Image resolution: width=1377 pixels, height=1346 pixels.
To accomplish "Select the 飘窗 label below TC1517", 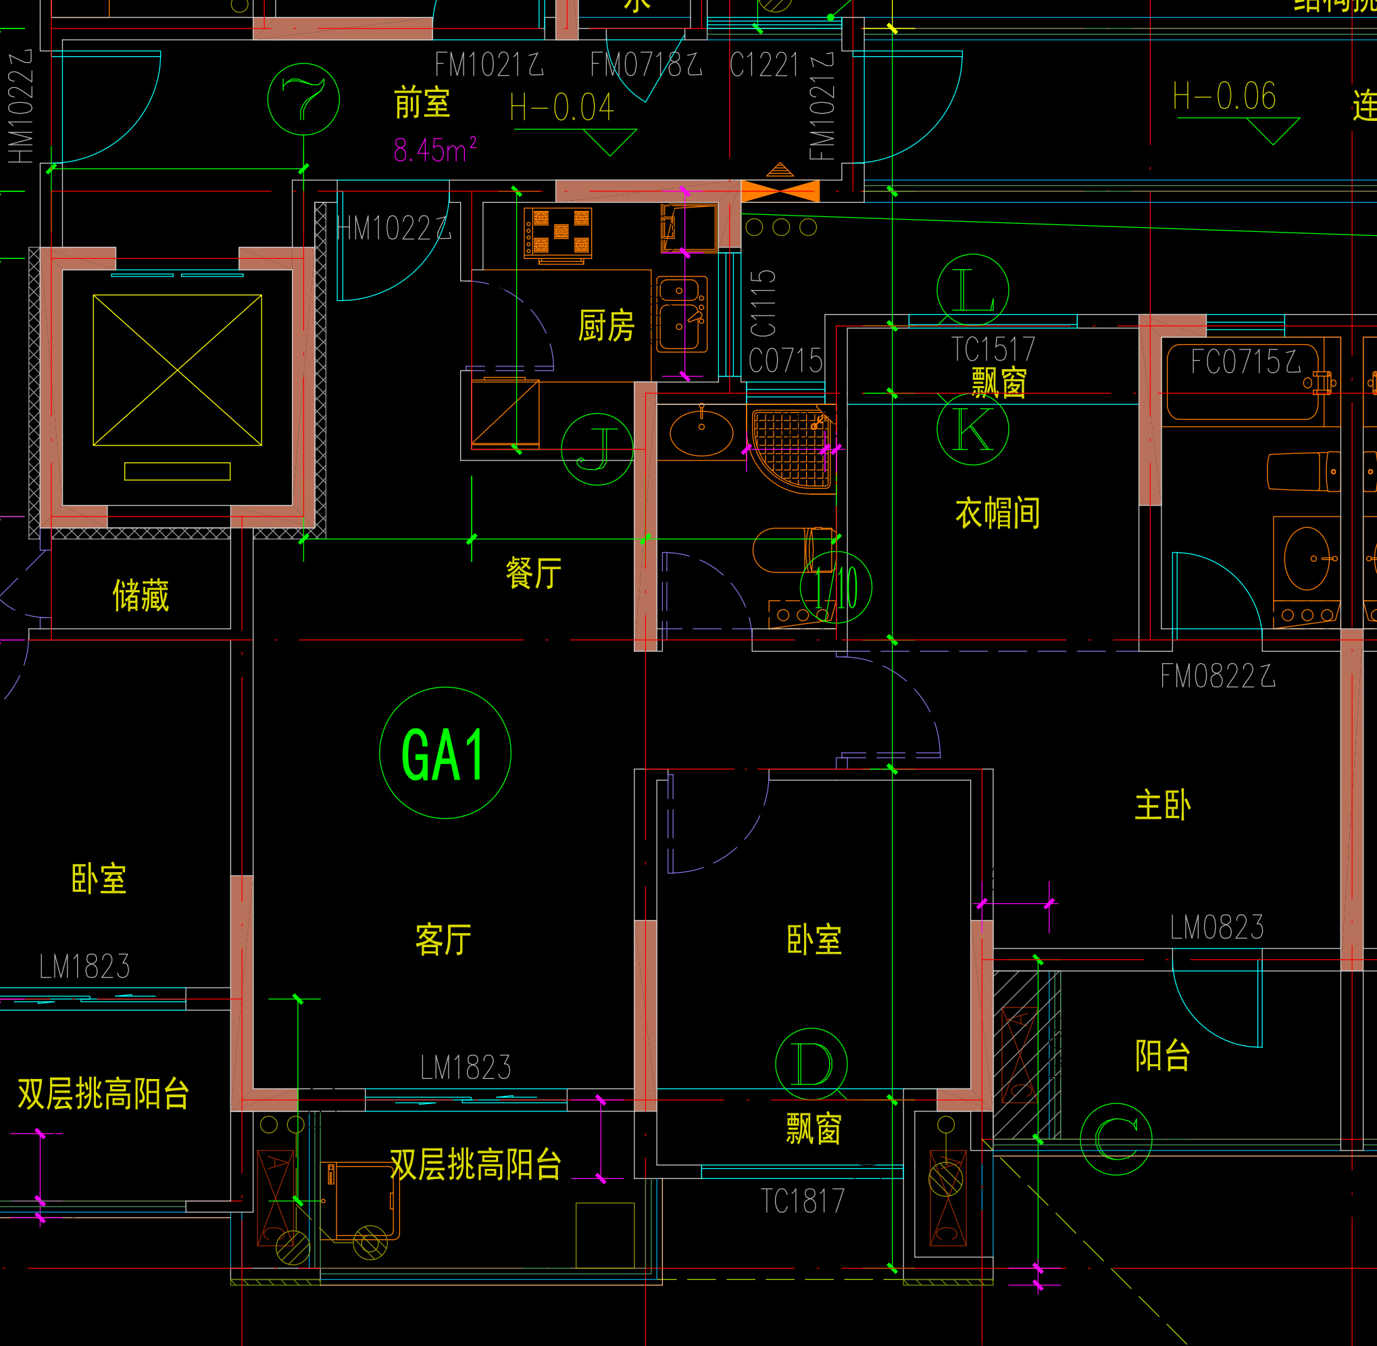I will 999,383.
